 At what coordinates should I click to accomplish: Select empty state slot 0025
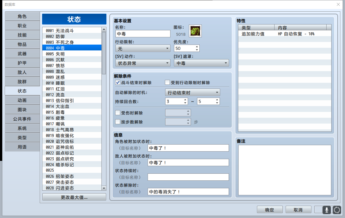(x=72, y=170)
